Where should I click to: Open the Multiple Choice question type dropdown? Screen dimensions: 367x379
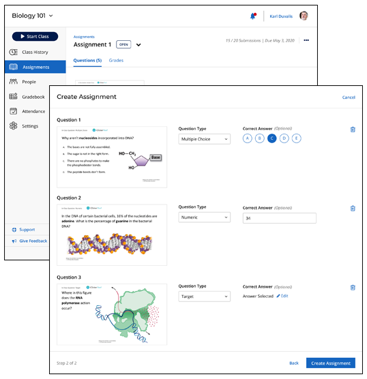click(x=205, y=139)
